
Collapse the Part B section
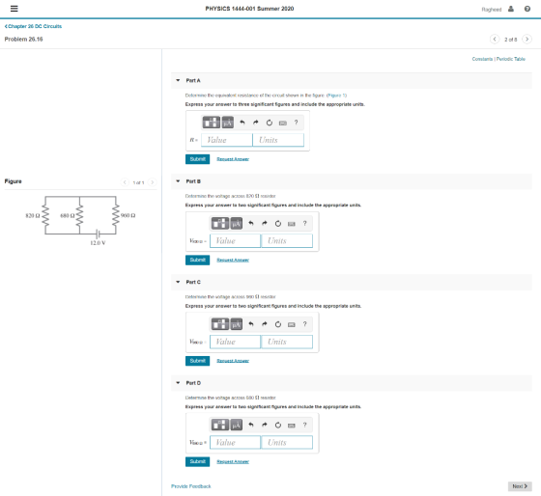click(178, 181)
